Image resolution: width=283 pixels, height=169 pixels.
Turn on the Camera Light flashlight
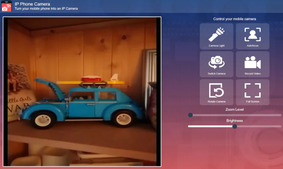click(216, 36)
